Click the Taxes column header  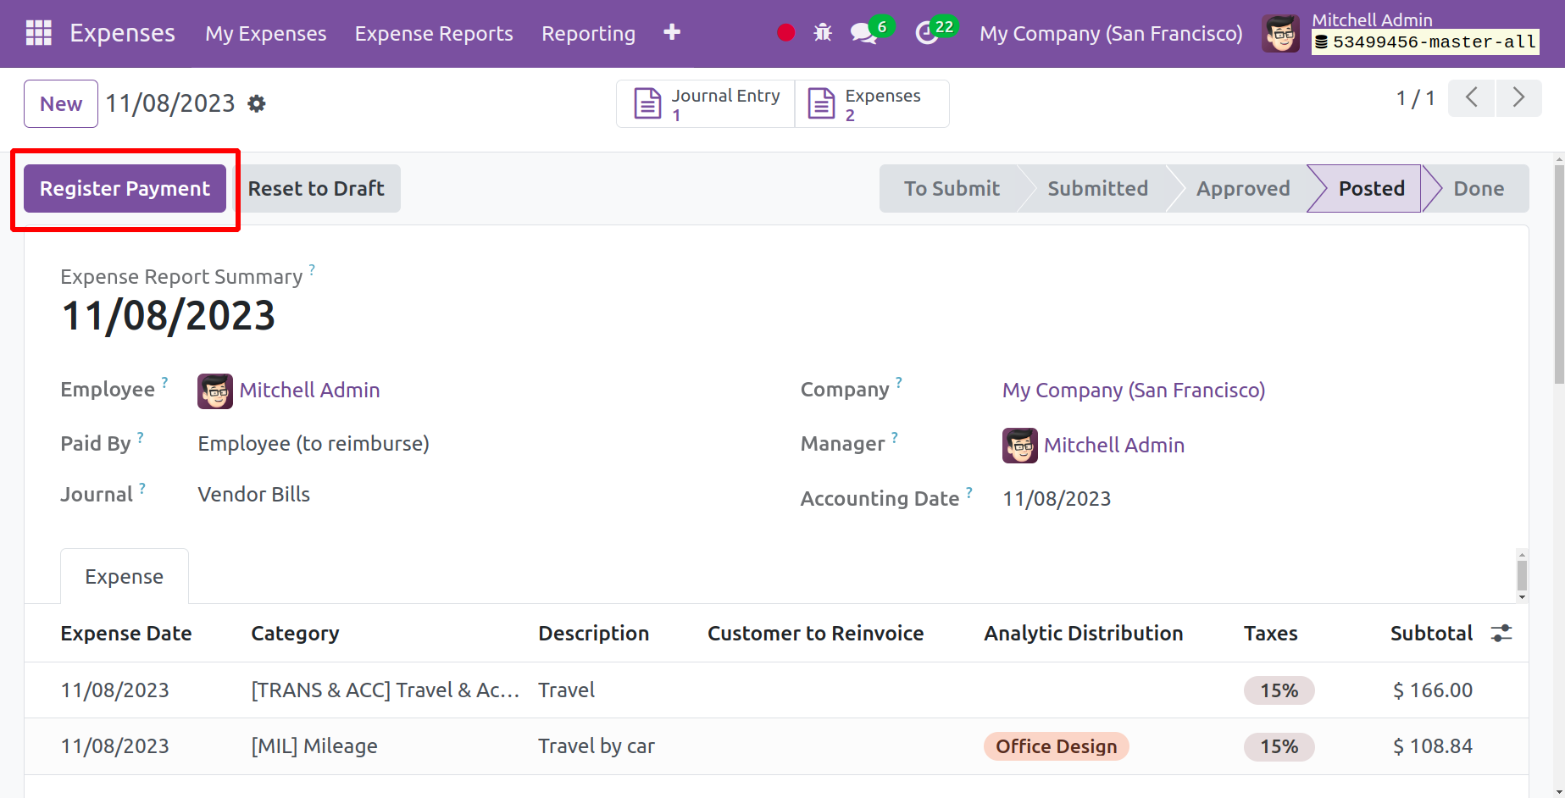point(1270,634)
